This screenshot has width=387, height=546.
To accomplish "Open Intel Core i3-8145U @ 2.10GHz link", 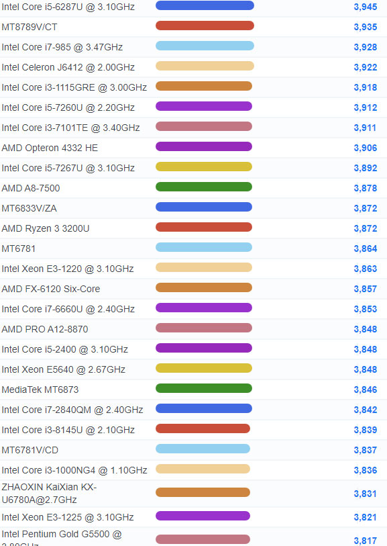I will coord(68,431).
